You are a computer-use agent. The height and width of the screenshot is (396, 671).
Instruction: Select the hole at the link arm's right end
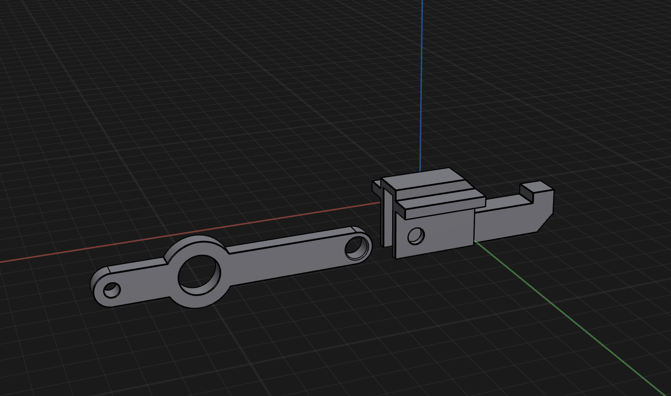click(x=357, y=247)
